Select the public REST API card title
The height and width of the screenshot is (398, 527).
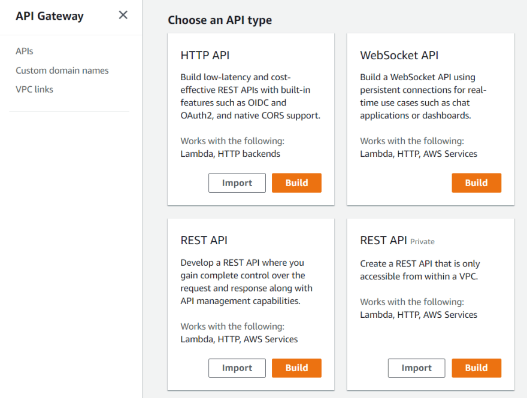tap(204, 240)
